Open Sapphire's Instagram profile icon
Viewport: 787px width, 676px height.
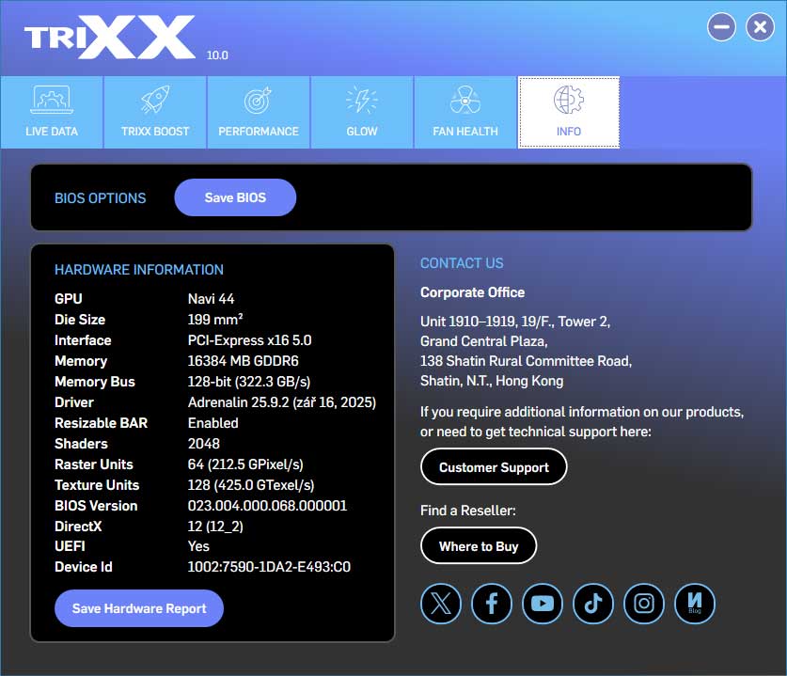[x=643, y=604]
